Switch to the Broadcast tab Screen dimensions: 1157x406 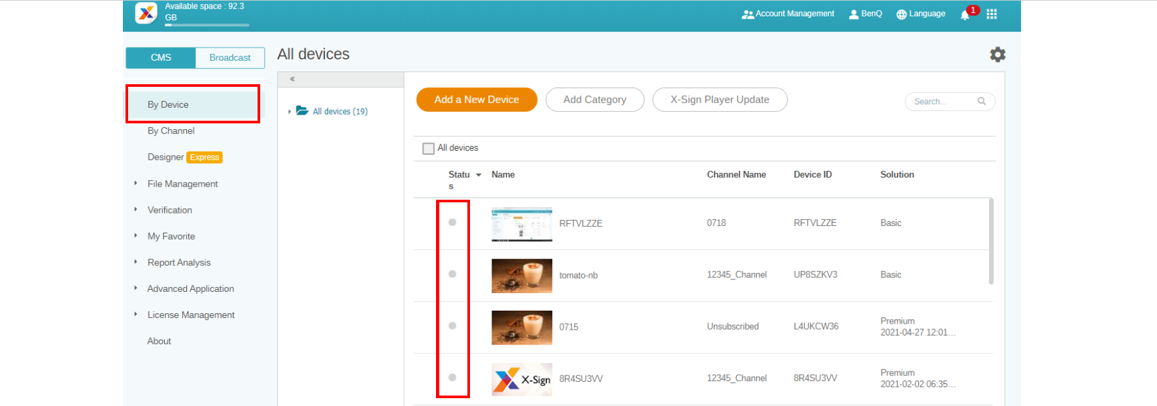coord(229,57)
